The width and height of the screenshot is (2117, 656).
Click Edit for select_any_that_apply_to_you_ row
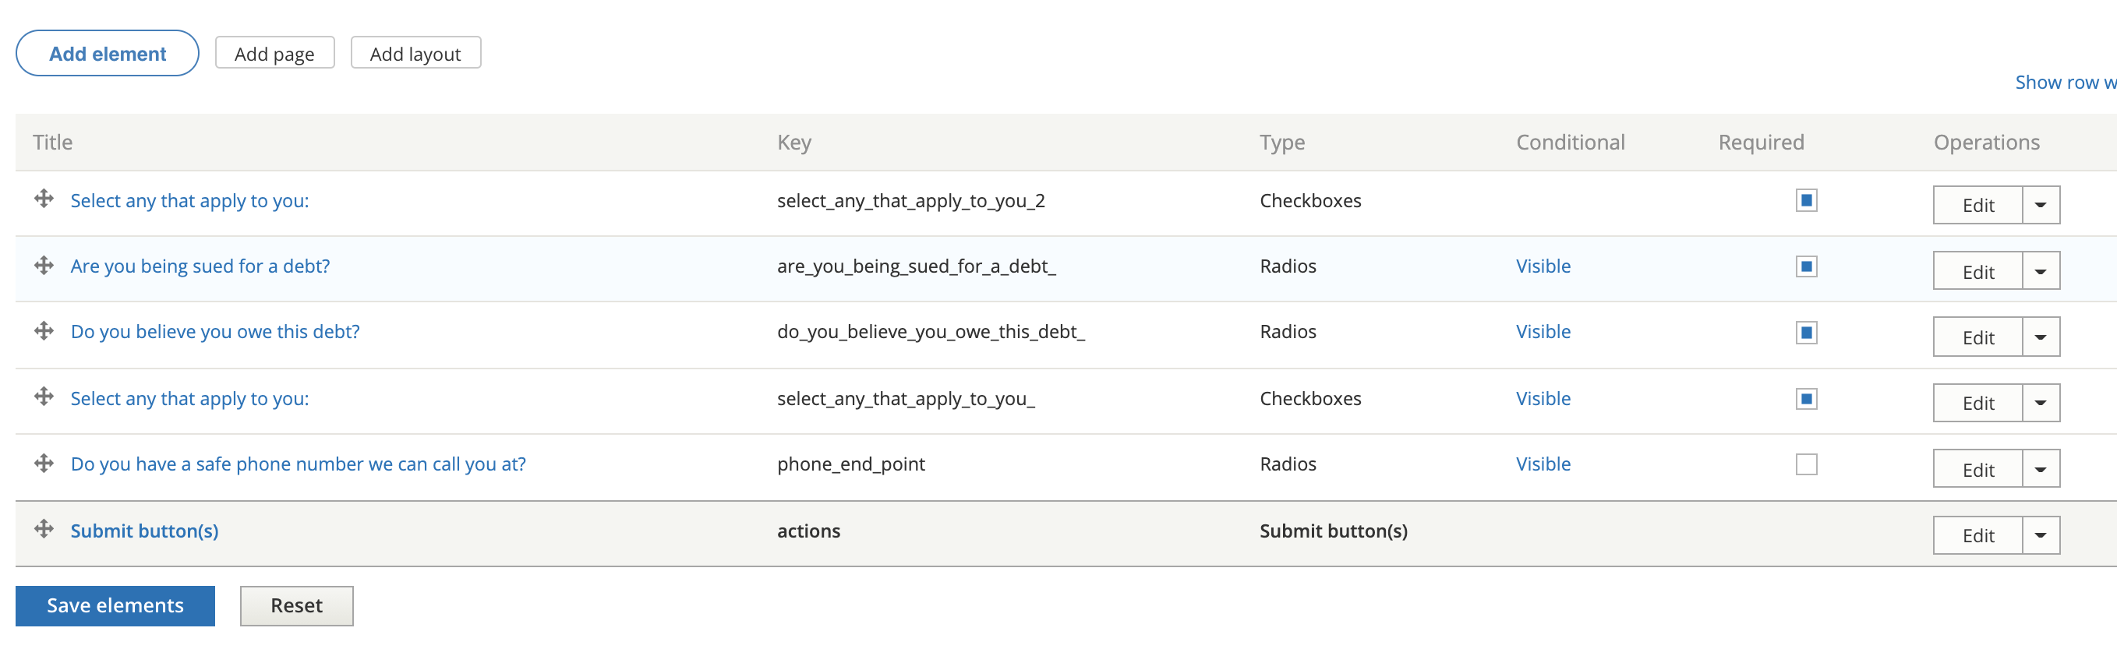[1977, 403]
